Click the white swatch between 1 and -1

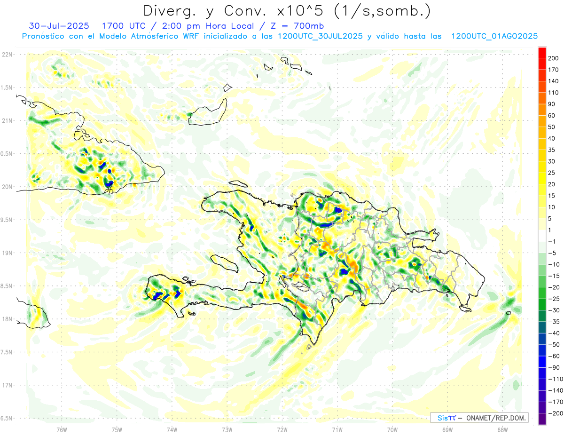point(542,236)
